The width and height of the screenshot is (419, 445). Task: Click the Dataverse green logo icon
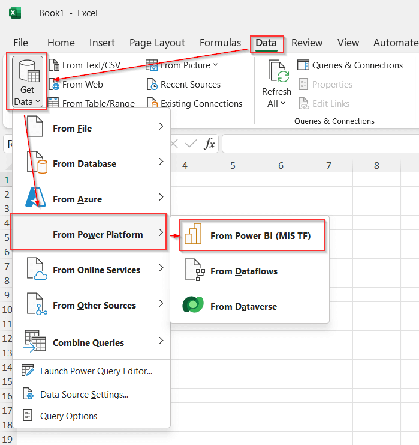193,304
